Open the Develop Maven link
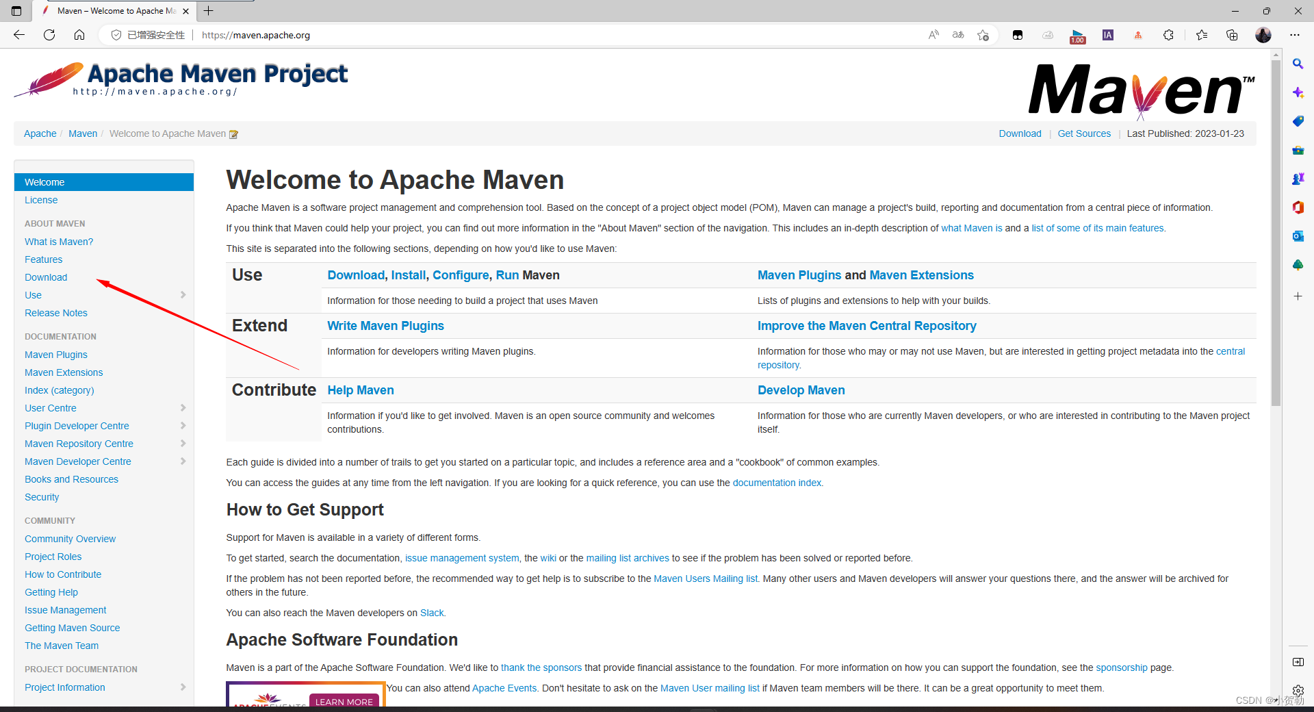 click(801, 390)
